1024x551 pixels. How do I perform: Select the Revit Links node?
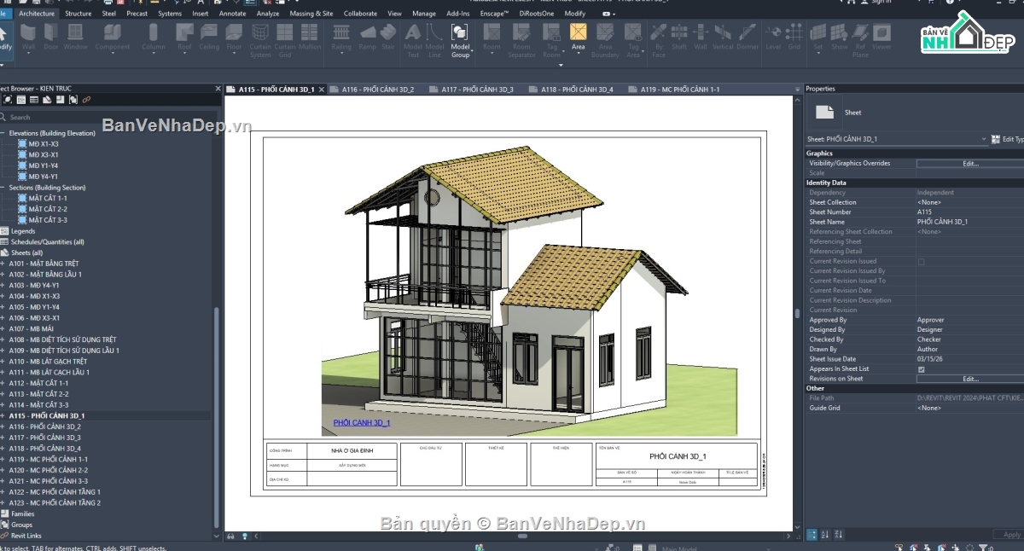tap(26, 536)
